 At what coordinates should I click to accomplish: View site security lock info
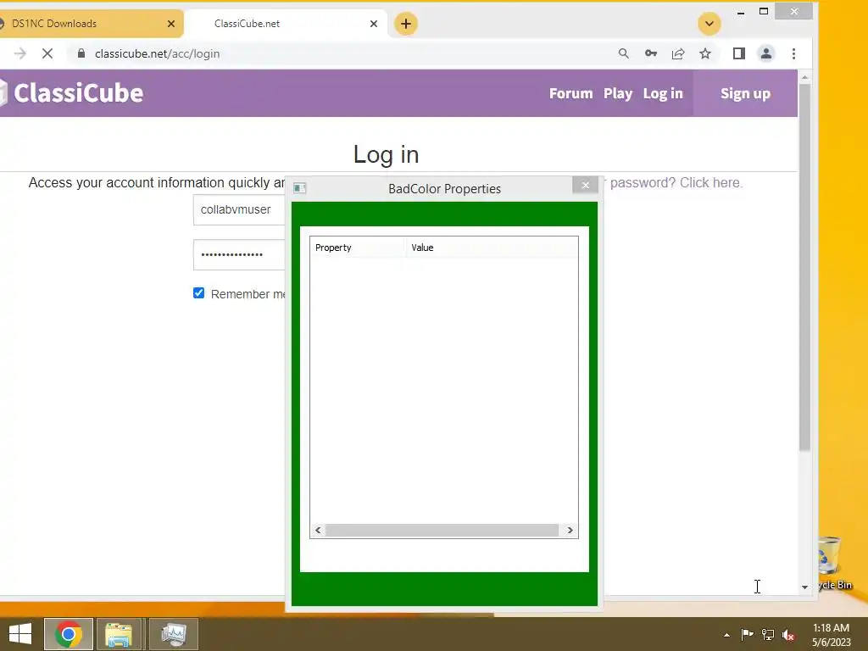coord(81,53)
